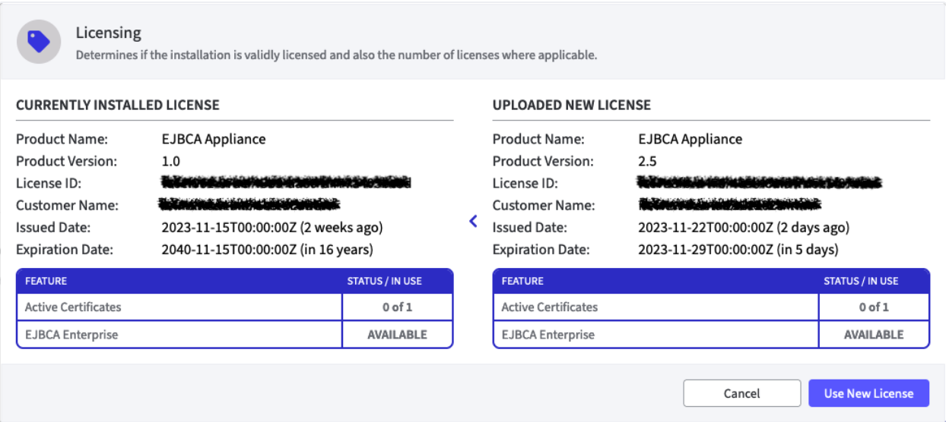Click the licensing description sentence
This screenshot has height=422, width=946.
336,55
